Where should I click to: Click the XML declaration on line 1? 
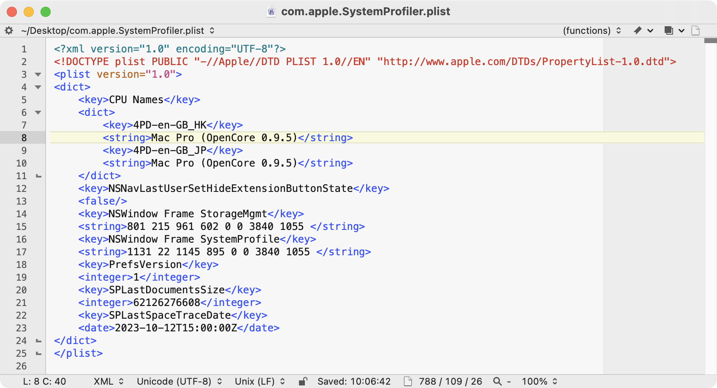coord(170,49)
